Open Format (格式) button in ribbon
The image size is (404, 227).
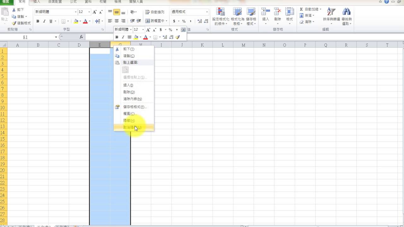coord(289,17)
